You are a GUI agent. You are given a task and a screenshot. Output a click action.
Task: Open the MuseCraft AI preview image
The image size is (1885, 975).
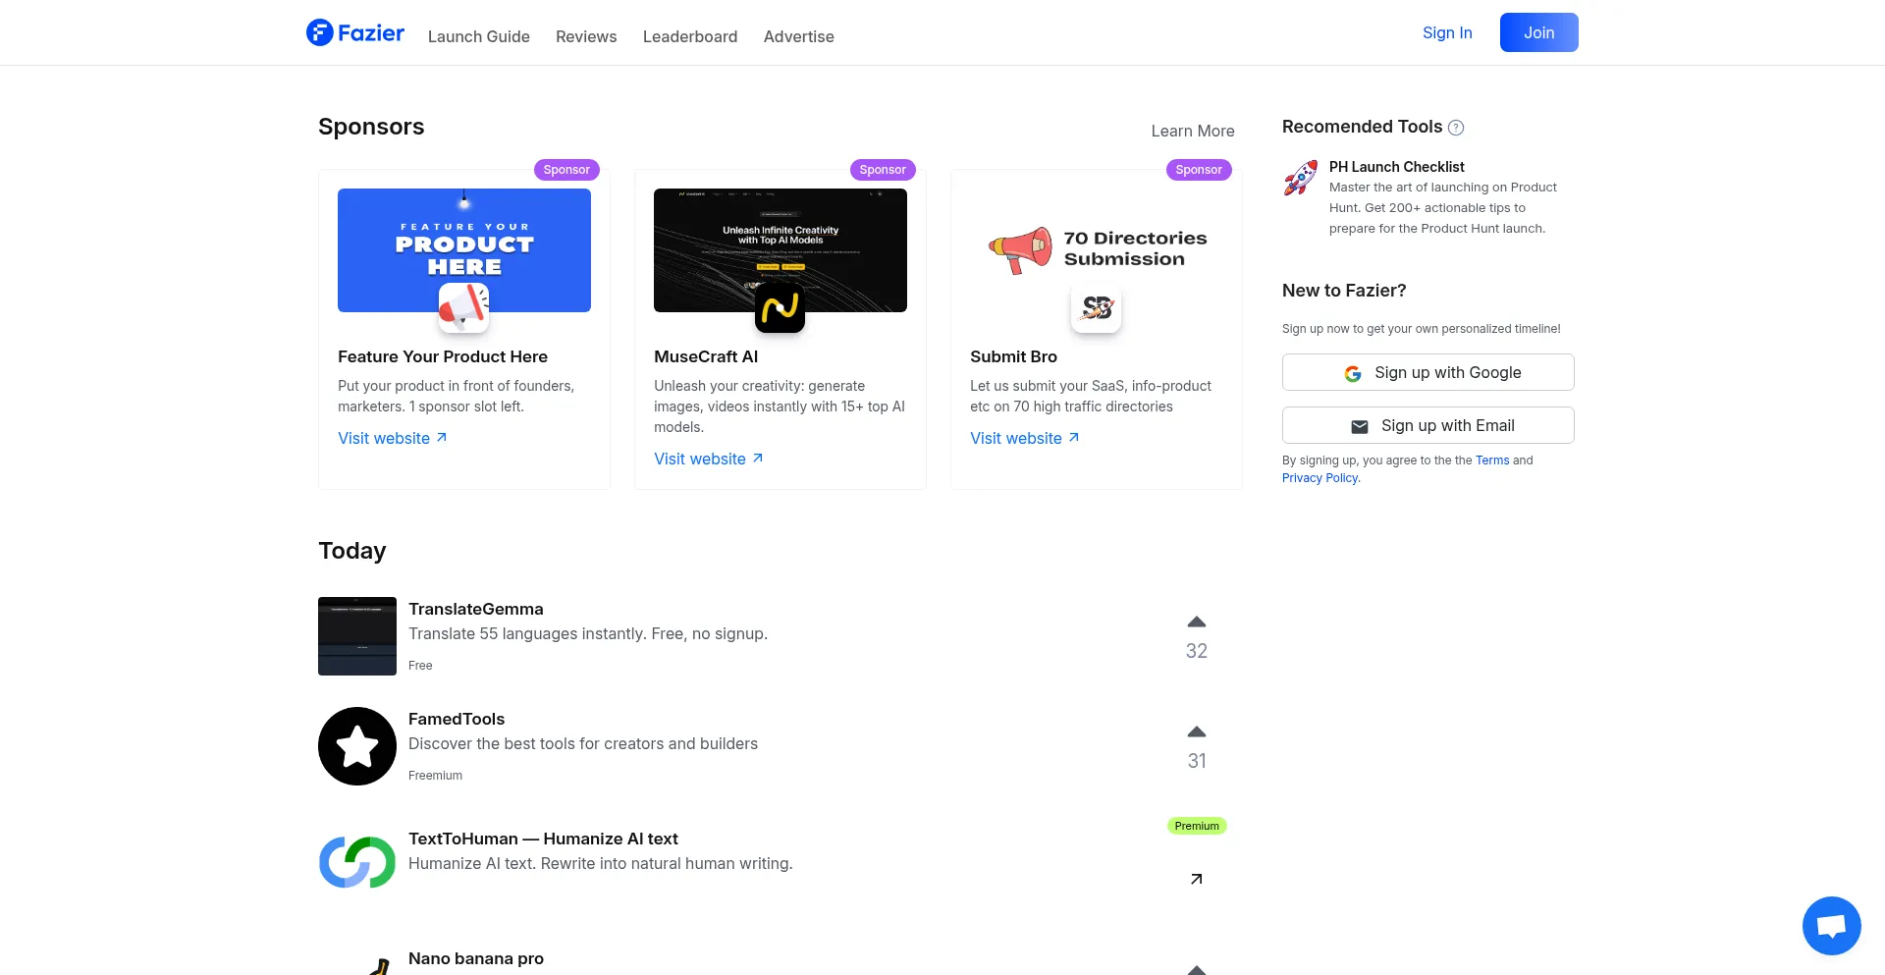tap(781, 250)
